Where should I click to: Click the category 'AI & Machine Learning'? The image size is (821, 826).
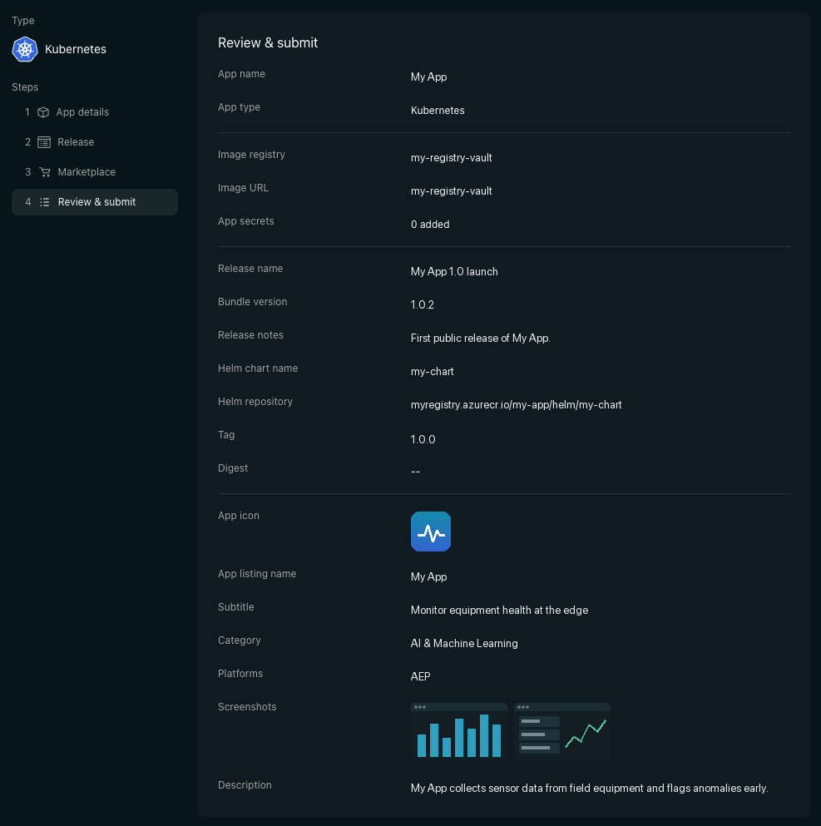point(464,644)
